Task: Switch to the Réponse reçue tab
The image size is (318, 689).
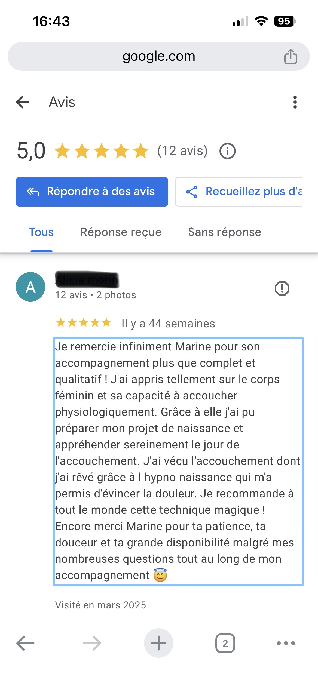Action: 121,232
